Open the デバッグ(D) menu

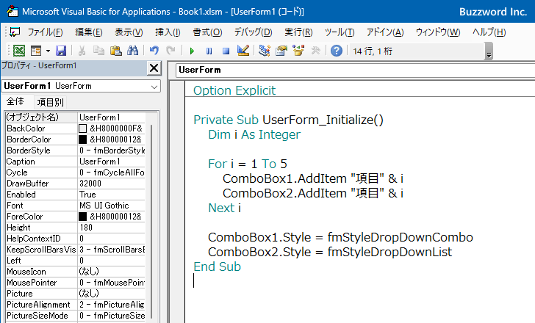tap(253, 32)
